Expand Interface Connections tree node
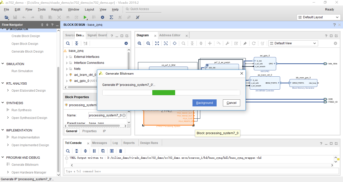 67,63
